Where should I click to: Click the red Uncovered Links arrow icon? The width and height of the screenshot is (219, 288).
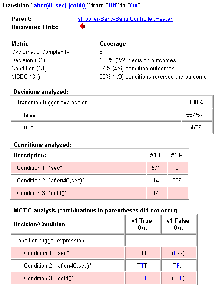pos(83,26)
